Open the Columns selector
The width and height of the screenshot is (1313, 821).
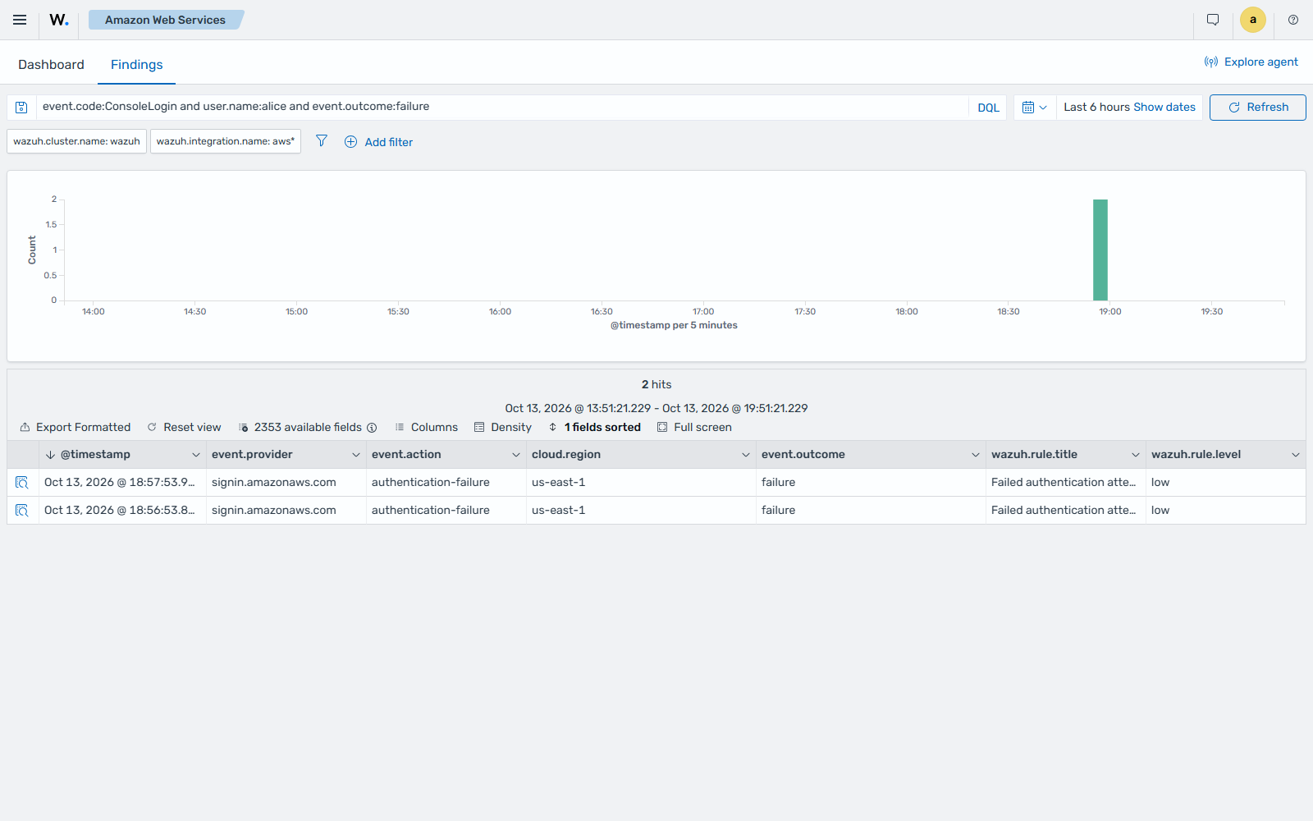pyautogui.click(x=426, y=427)
